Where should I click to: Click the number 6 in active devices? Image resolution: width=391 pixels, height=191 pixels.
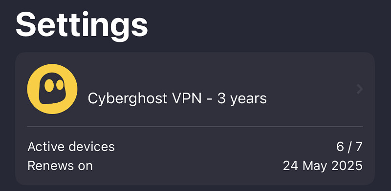pos(340,147)
